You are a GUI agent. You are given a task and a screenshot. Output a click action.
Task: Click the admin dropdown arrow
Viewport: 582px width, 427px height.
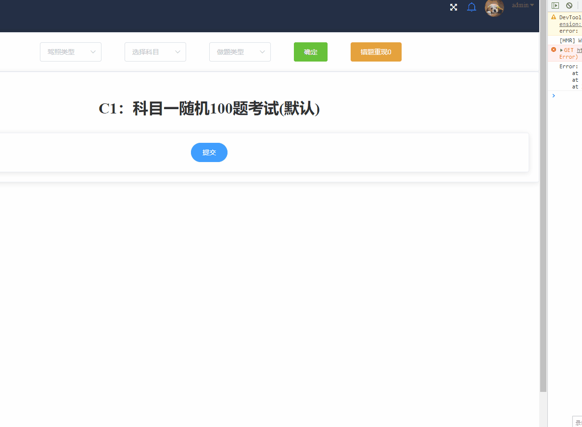point(531,5)
